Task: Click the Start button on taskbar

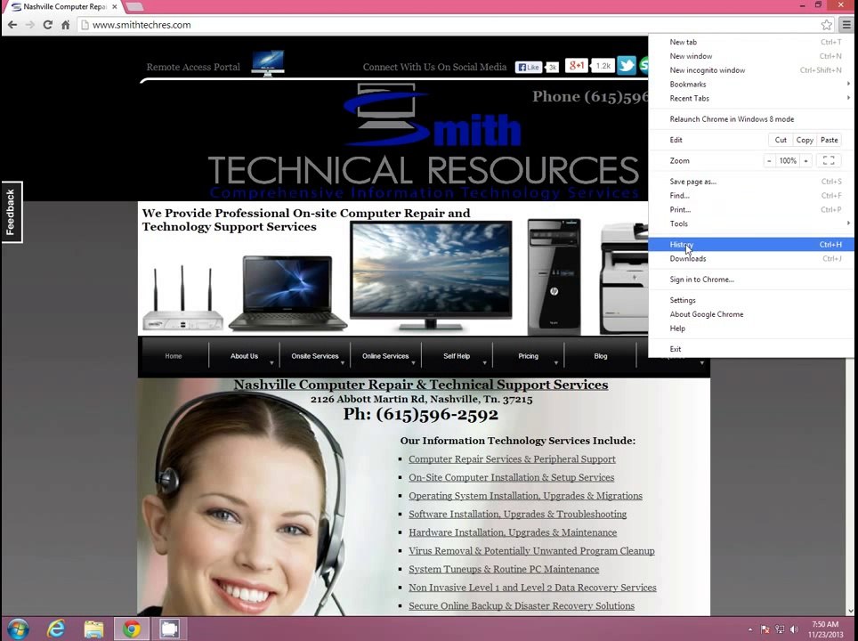Action: (x=18, y=629)
